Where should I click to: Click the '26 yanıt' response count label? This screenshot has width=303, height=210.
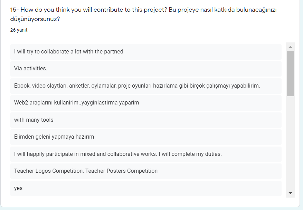(x=18, y=30)
